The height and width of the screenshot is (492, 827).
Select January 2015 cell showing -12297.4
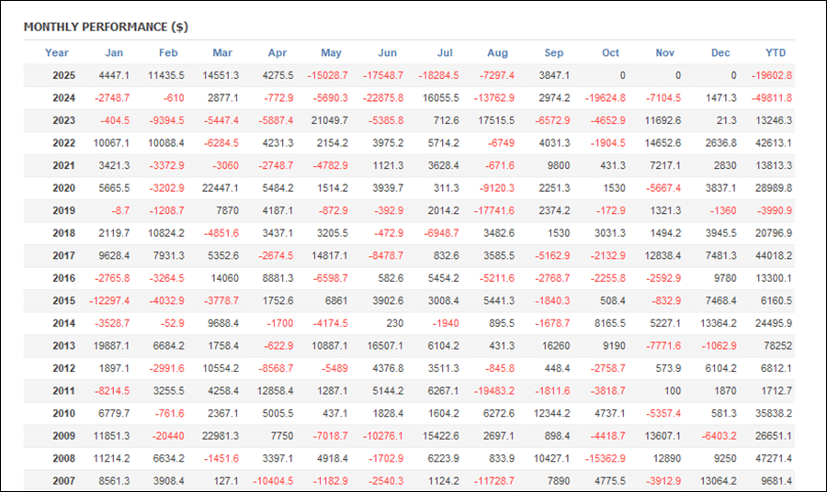coord(109,300)
